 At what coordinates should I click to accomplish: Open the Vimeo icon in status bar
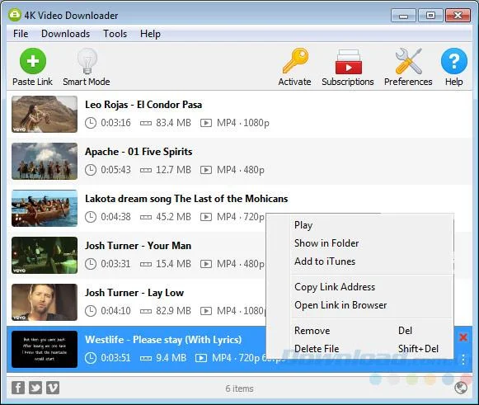[x=53, y=388]
